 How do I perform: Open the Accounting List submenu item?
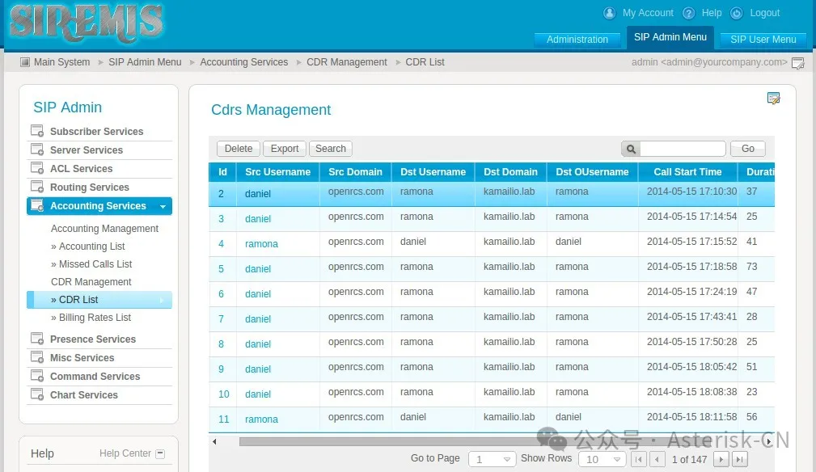click(88, 247)
